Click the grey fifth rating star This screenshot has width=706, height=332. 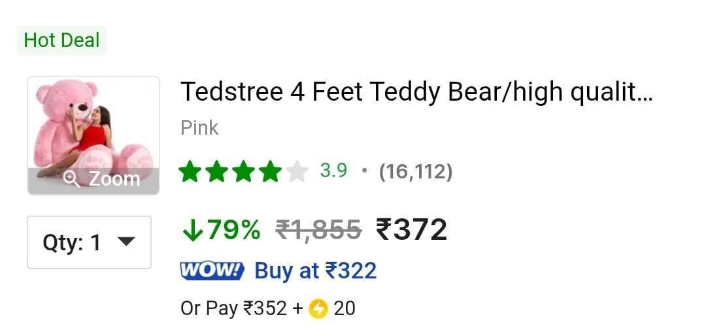(x=296, y=172)
